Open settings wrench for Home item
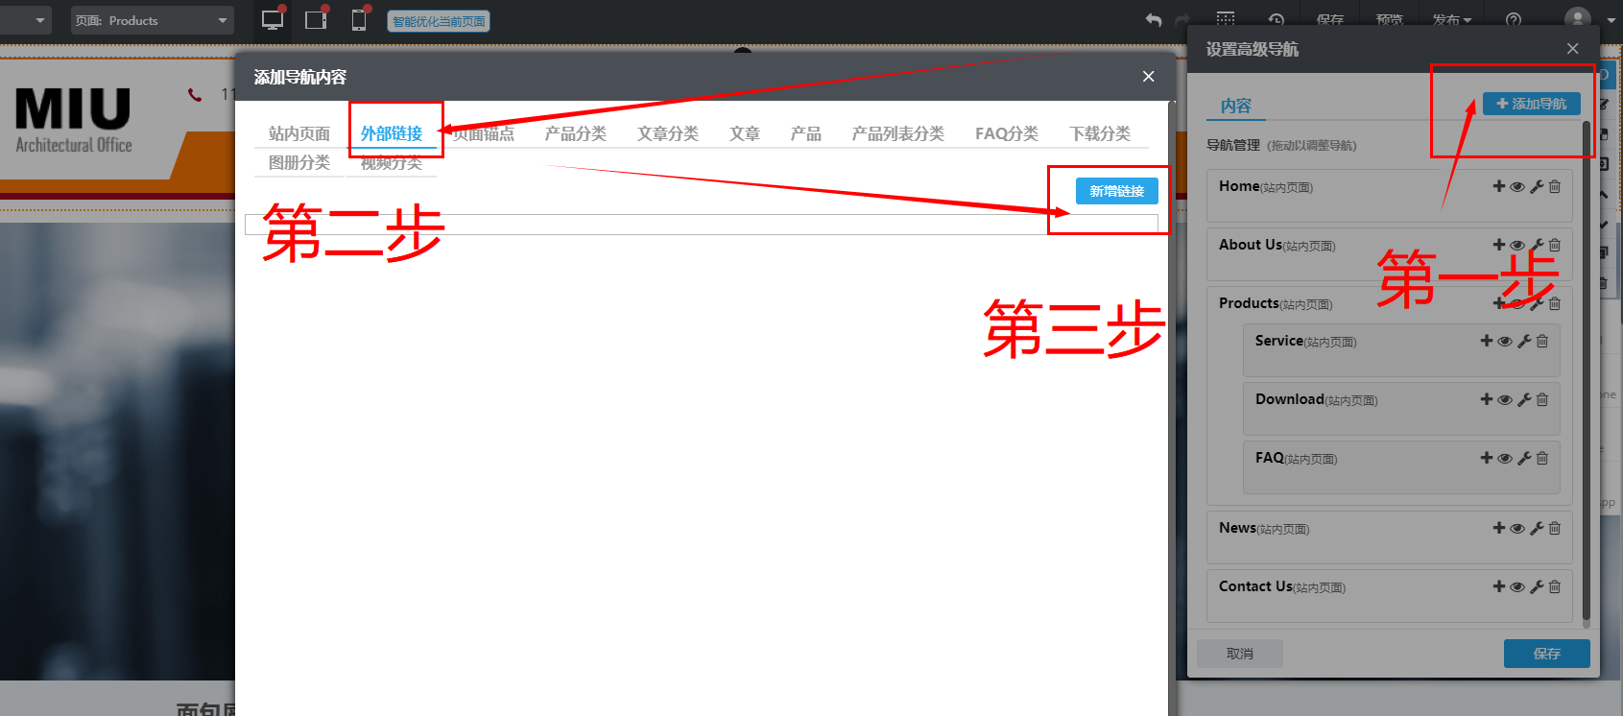The height and width of the screenshot is (716, 1623). (x=1537, y=186)
